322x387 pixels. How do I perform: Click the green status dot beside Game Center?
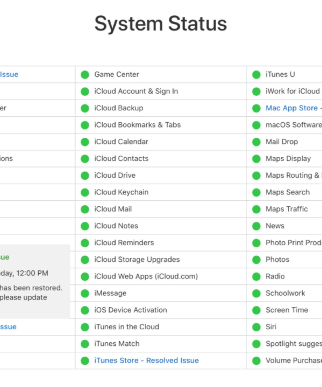tap(85, 75)
